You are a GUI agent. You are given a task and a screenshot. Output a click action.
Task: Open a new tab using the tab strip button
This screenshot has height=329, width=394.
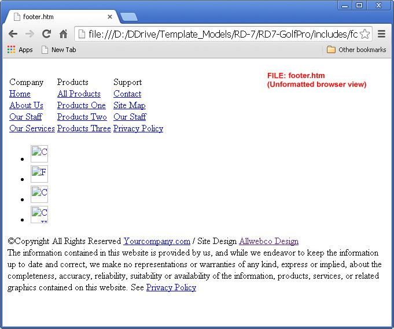pyautogui.click(x=128, y=17)
